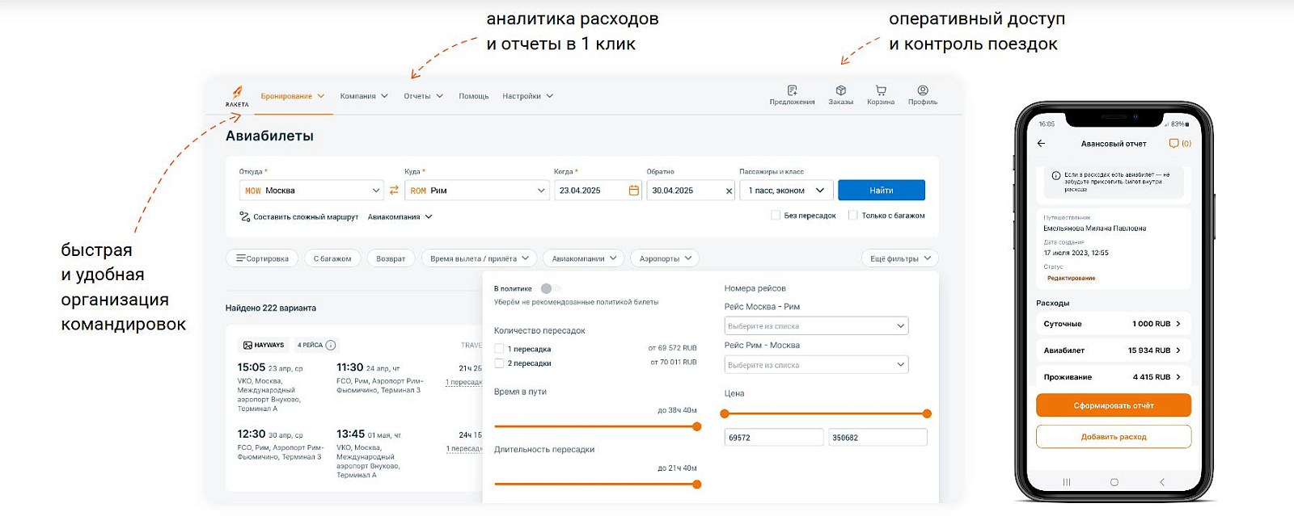Clear the Обратно return date with the X
The height and width of the screenshot is (516, 1294).
pos(729,191)
